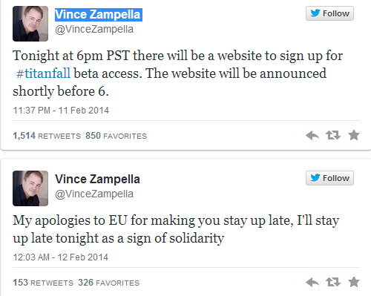Open highlighted Vince Zampella name in first tweet
The height and width of the screenshot is (296, 371).
pyautogui.click(x=98, y=14)
